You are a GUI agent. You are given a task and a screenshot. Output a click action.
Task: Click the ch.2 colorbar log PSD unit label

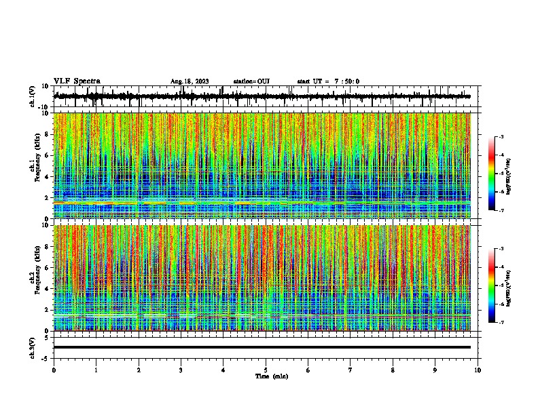pos(509,288)
